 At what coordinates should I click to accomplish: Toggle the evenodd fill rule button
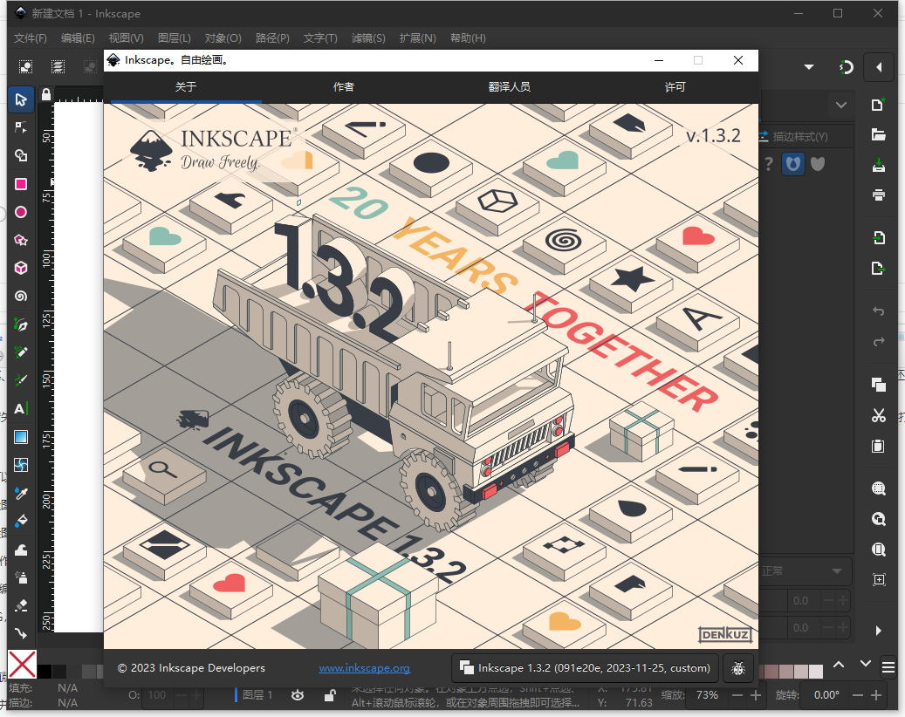[x=793, y=164]
